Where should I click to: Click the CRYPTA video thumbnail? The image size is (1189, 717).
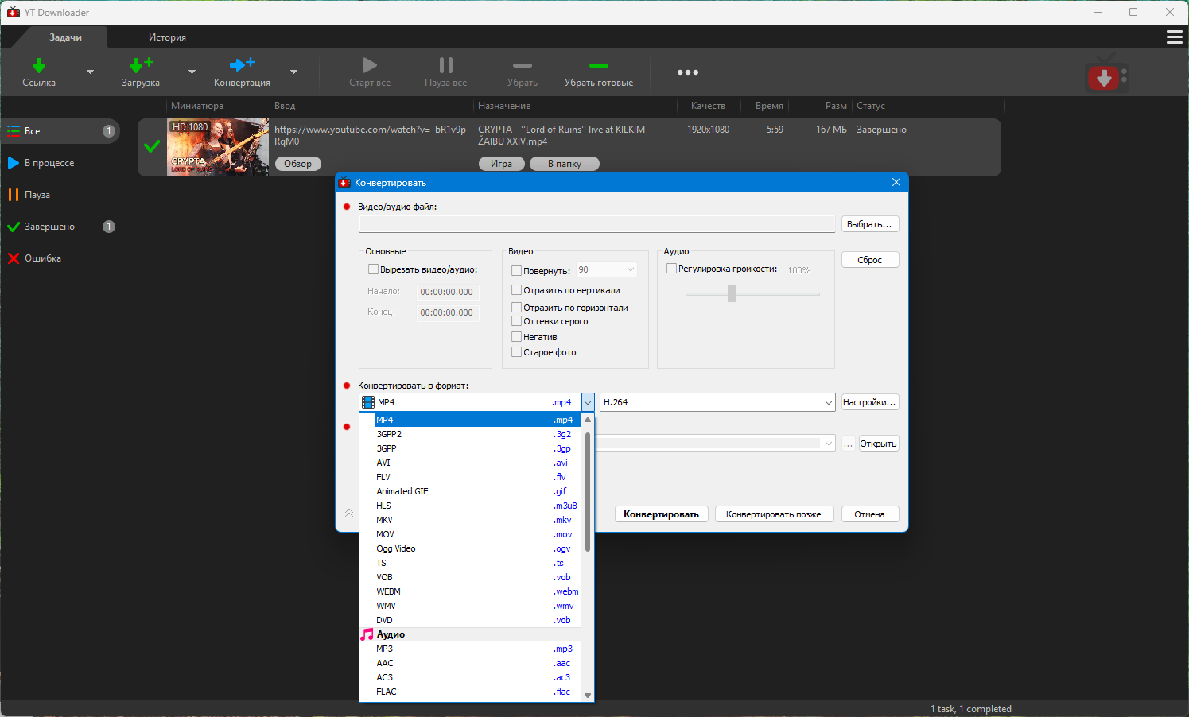217,147
